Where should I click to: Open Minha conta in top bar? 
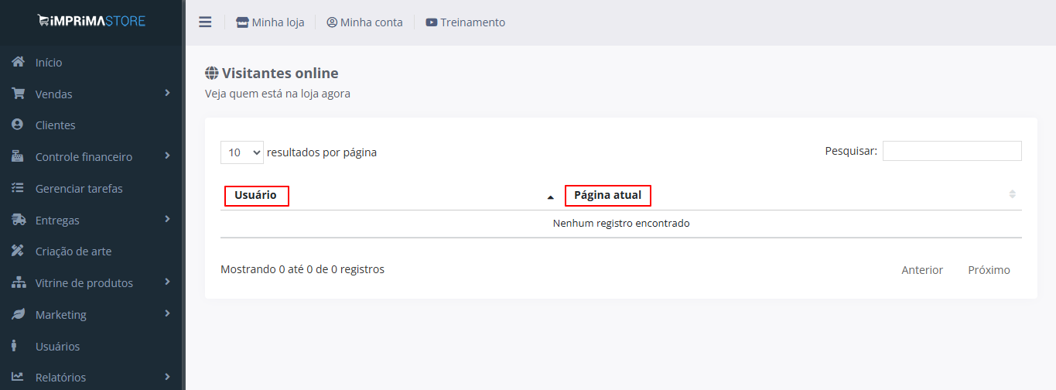[364, 22]
